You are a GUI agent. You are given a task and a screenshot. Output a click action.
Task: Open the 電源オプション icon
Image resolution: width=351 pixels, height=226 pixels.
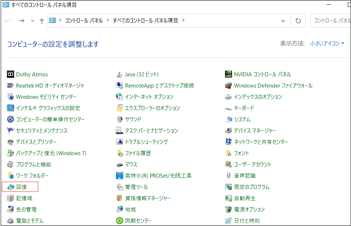tap(228, 210)
